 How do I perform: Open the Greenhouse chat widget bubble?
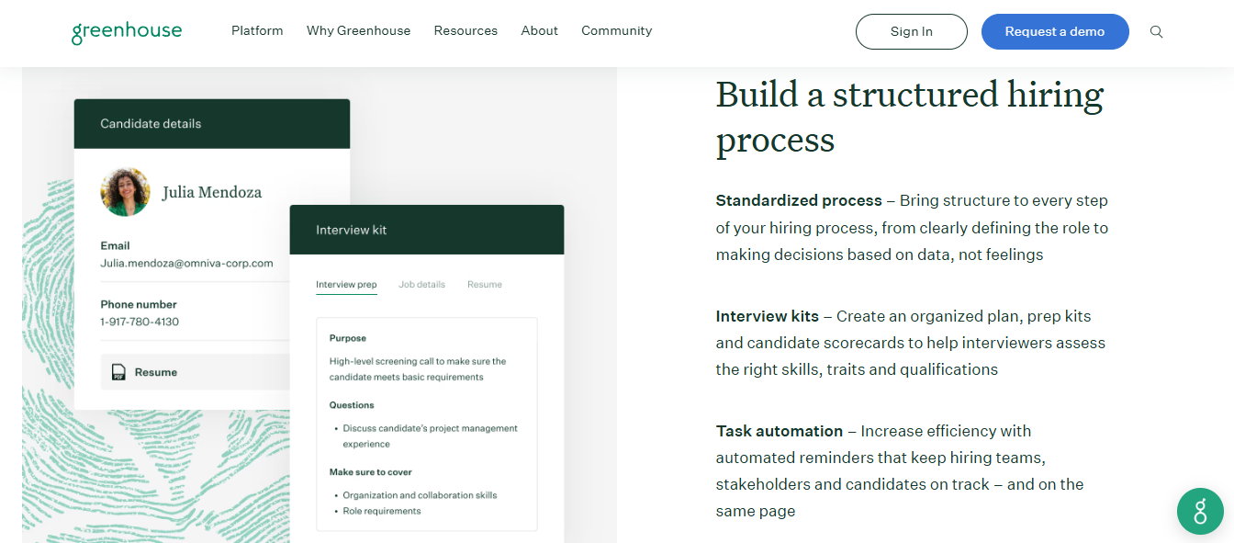1200,511
